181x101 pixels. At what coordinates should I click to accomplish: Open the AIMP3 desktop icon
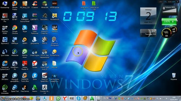coord(25,40)
